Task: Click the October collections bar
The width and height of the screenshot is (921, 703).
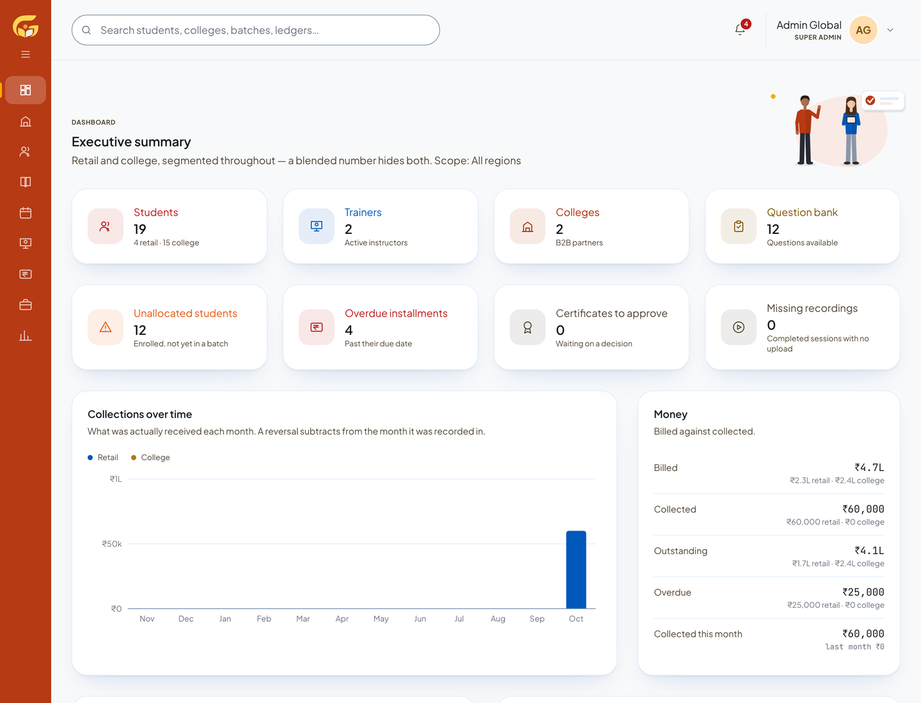Action: pyautogui.click(x=576, y=569)
